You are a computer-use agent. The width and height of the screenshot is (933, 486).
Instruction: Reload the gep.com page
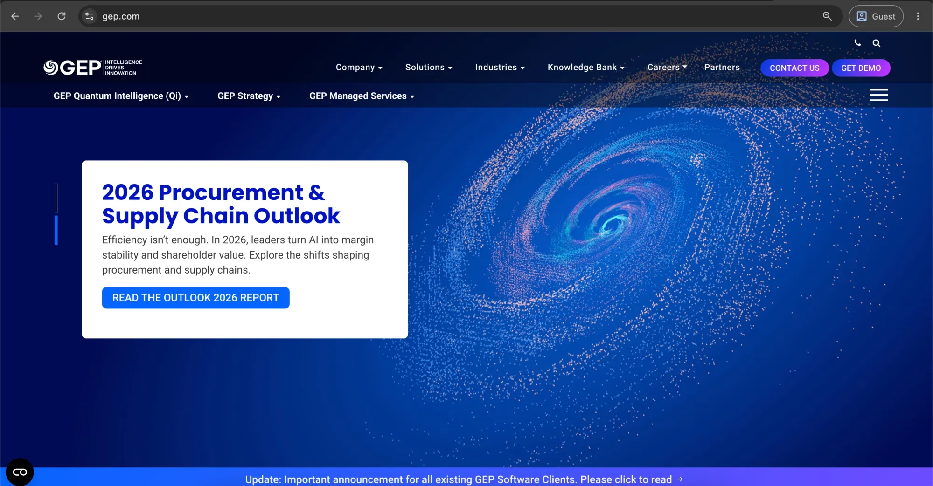click(x=62, y=16)
